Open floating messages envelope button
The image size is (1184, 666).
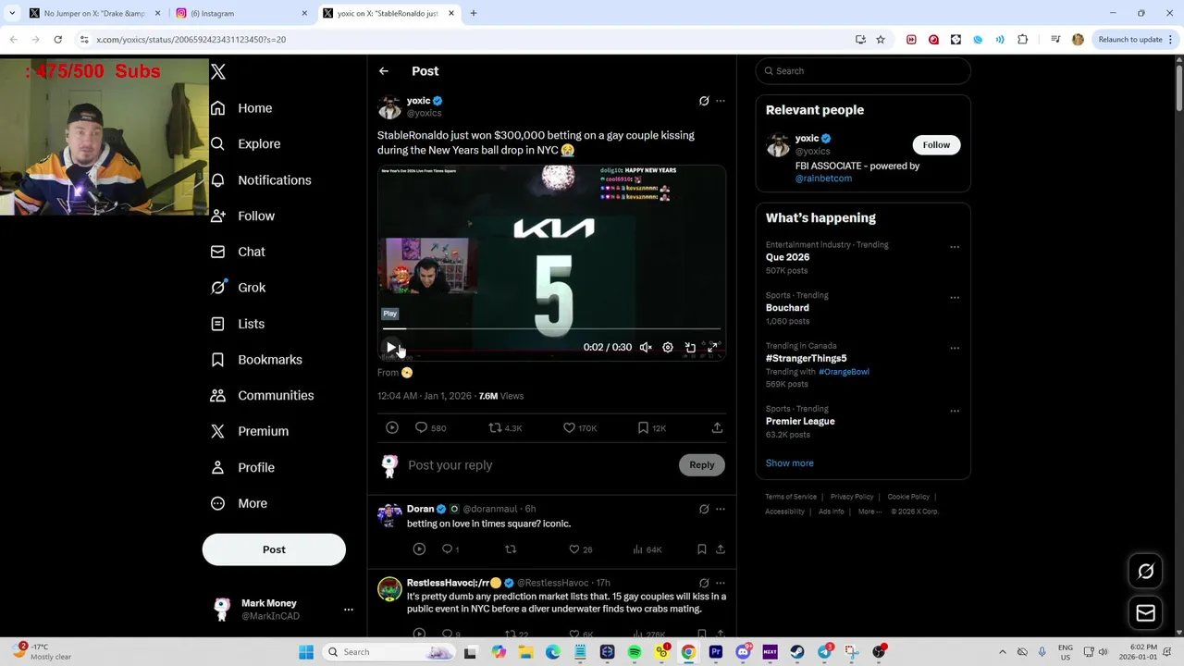1146,613
